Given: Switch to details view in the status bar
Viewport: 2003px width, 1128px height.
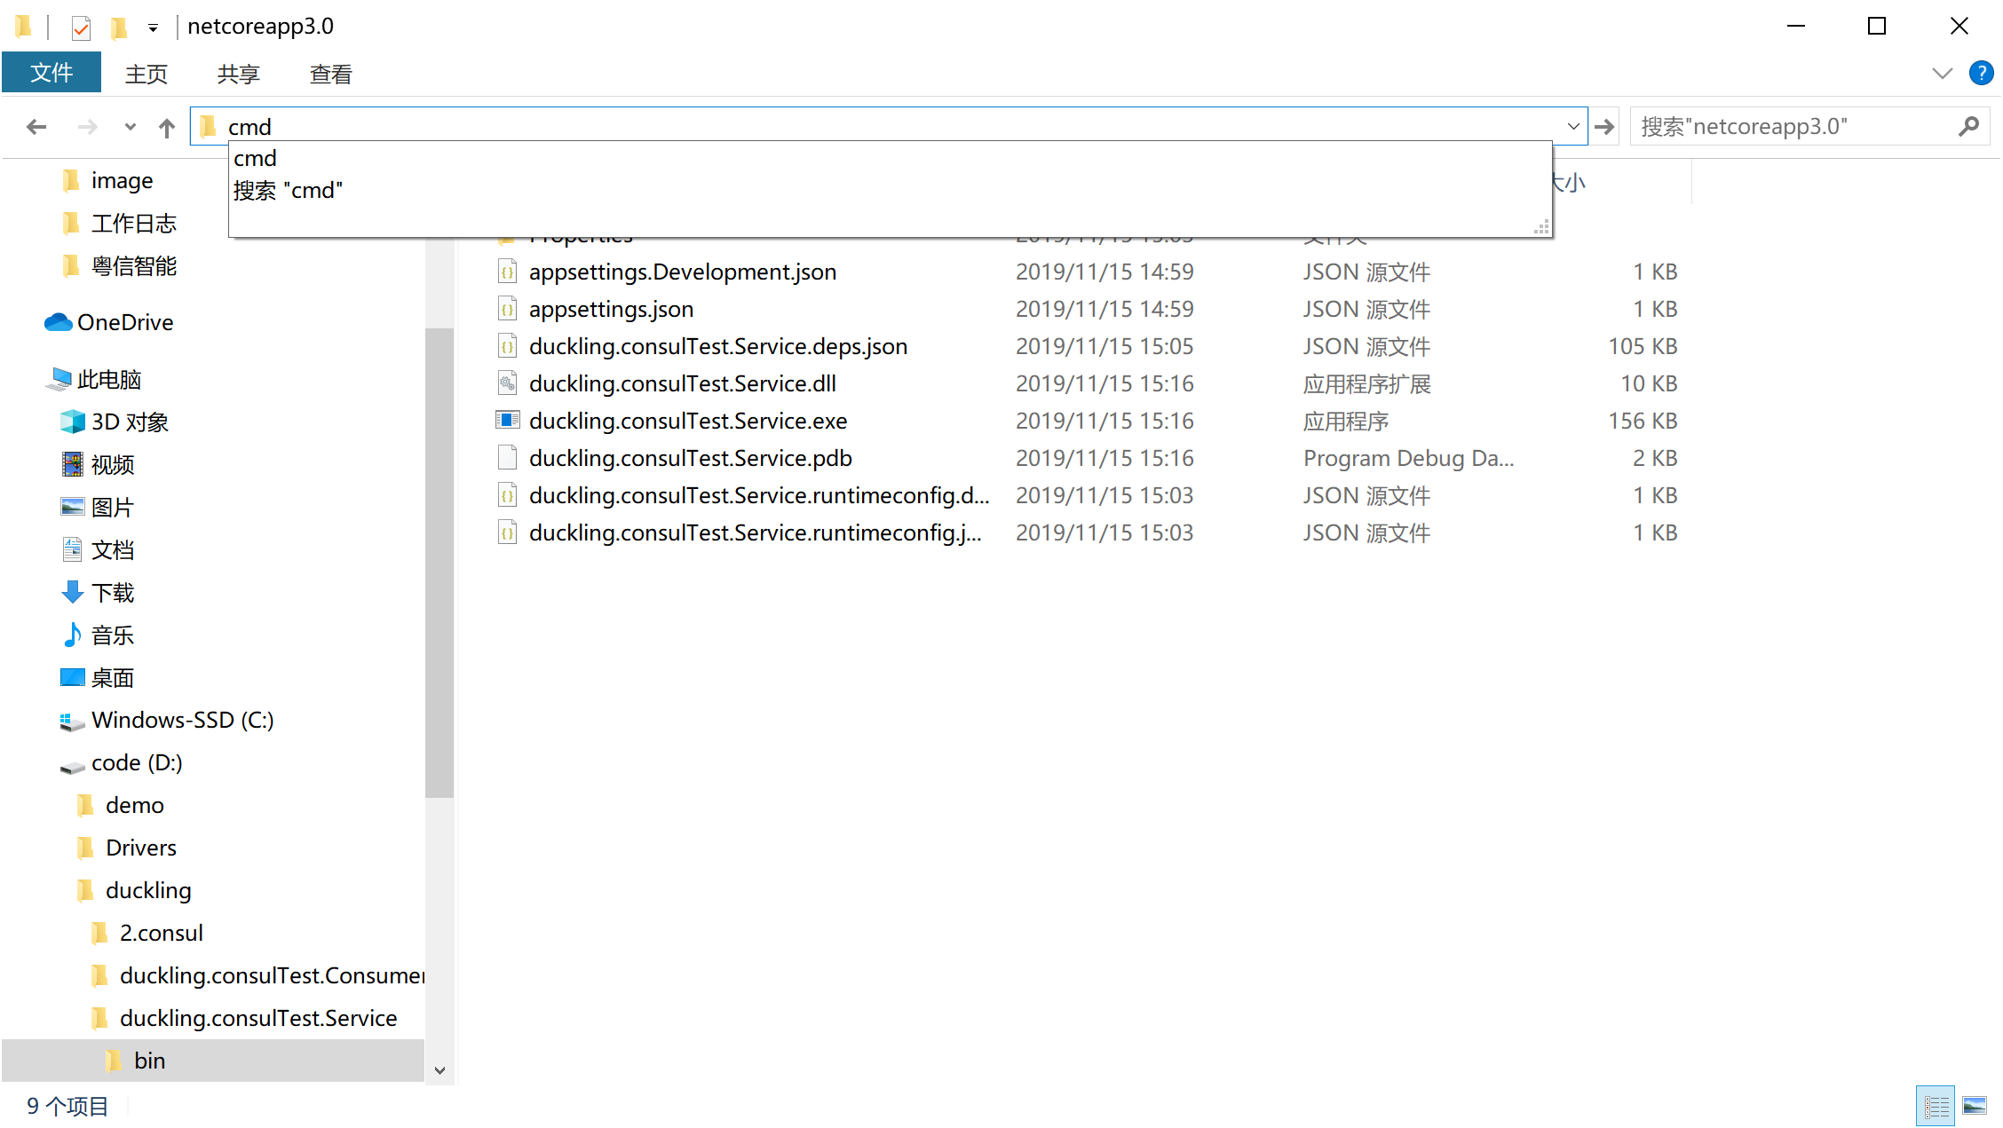Looking at the screenshot, I should click(1936, 1105).
